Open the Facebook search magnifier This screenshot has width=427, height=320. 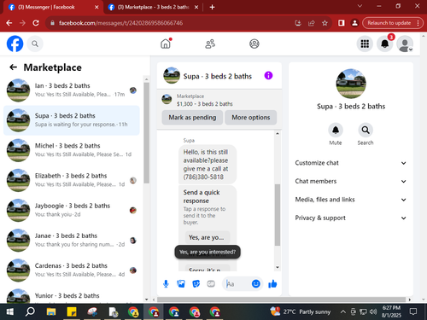coord(35,44)
